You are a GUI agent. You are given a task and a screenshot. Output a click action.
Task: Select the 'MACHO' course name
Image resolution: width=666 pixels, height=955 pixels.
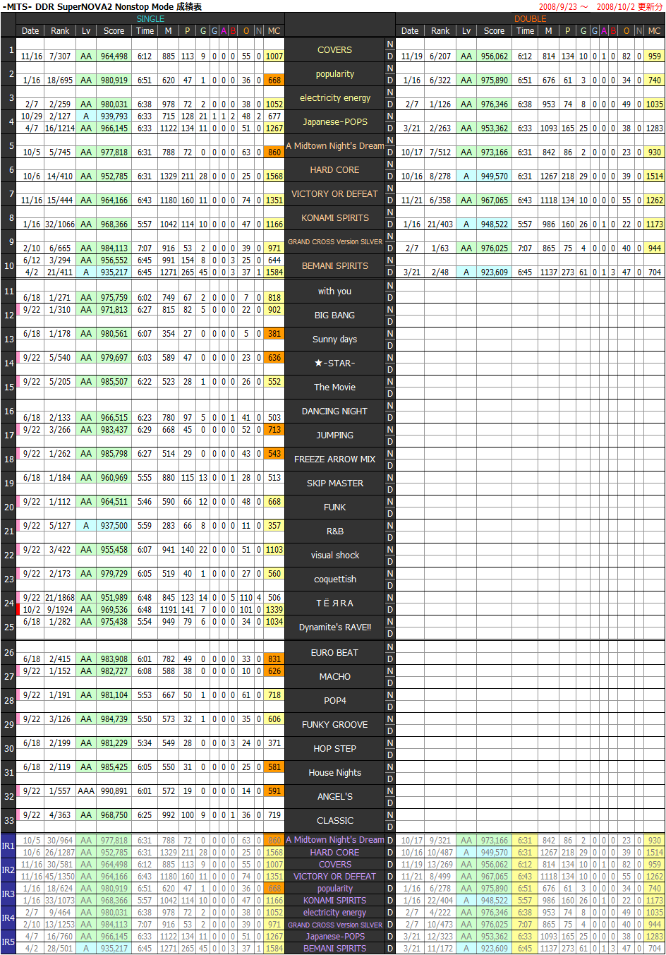coord(334,677)
